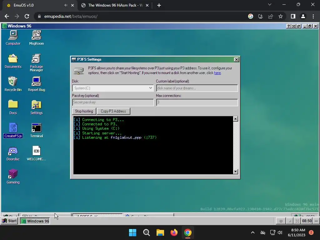
Task: Open the Recycle Bin icon
Action: [x=13, y=84]
